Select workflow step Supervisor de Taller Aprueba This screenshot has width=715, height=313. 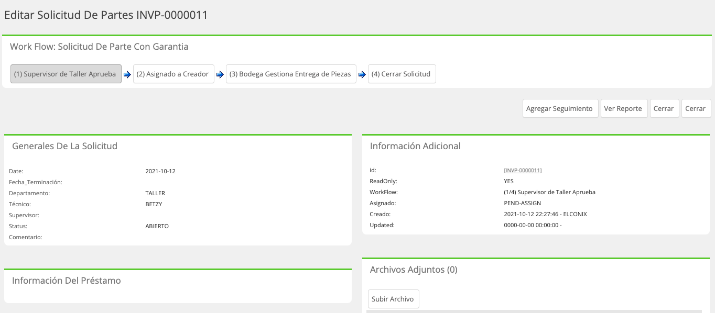[66, 74]
